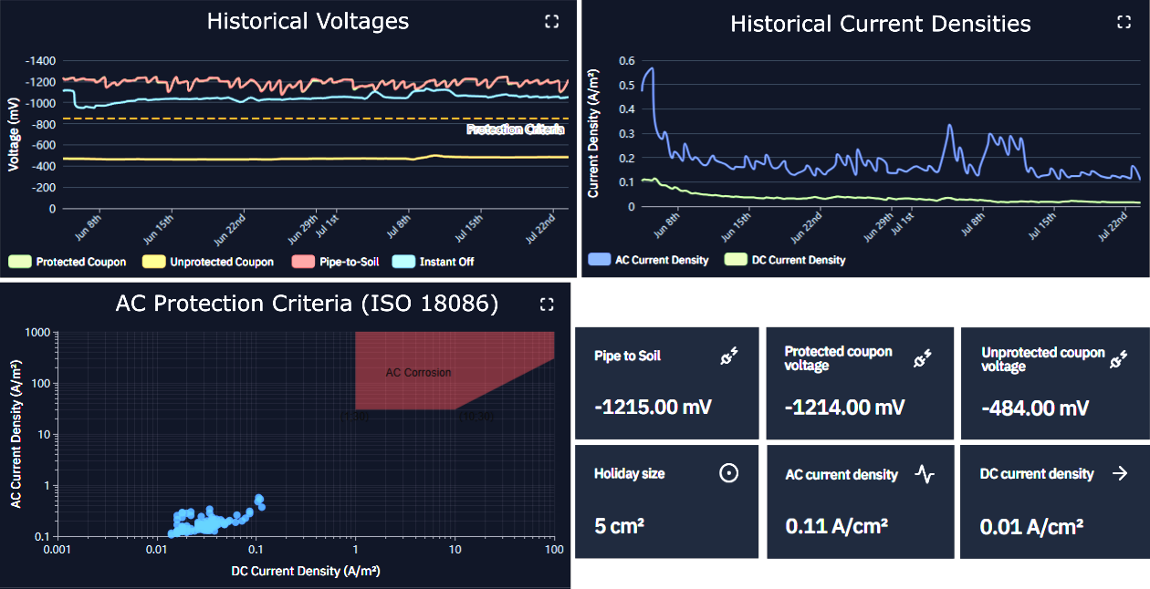The image size is (1150, 589).
Task: Expand the AC Protection Criteria chart fullscreen
Action: click(546, 304)
